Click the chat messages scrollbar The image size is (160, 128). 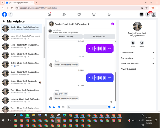pos(115,87)
